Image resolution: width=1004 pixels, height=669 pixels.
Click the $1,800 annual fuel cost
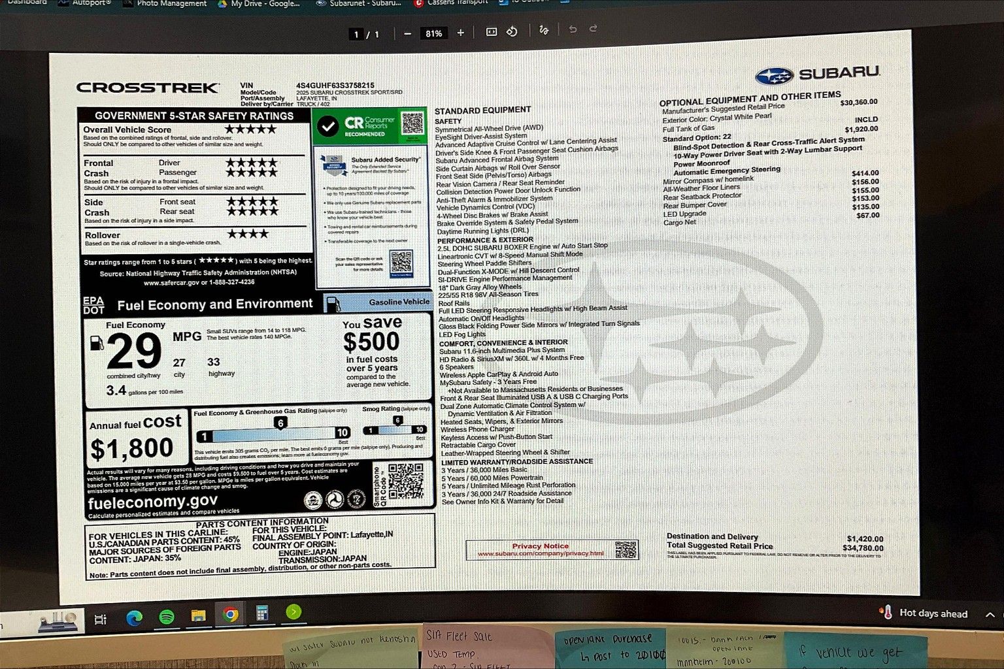(131, 449)
